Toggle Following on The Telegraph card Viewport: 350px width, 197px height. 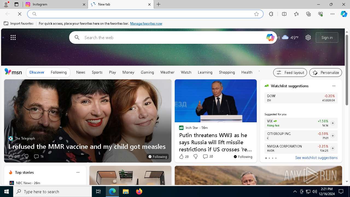point(158,157)
